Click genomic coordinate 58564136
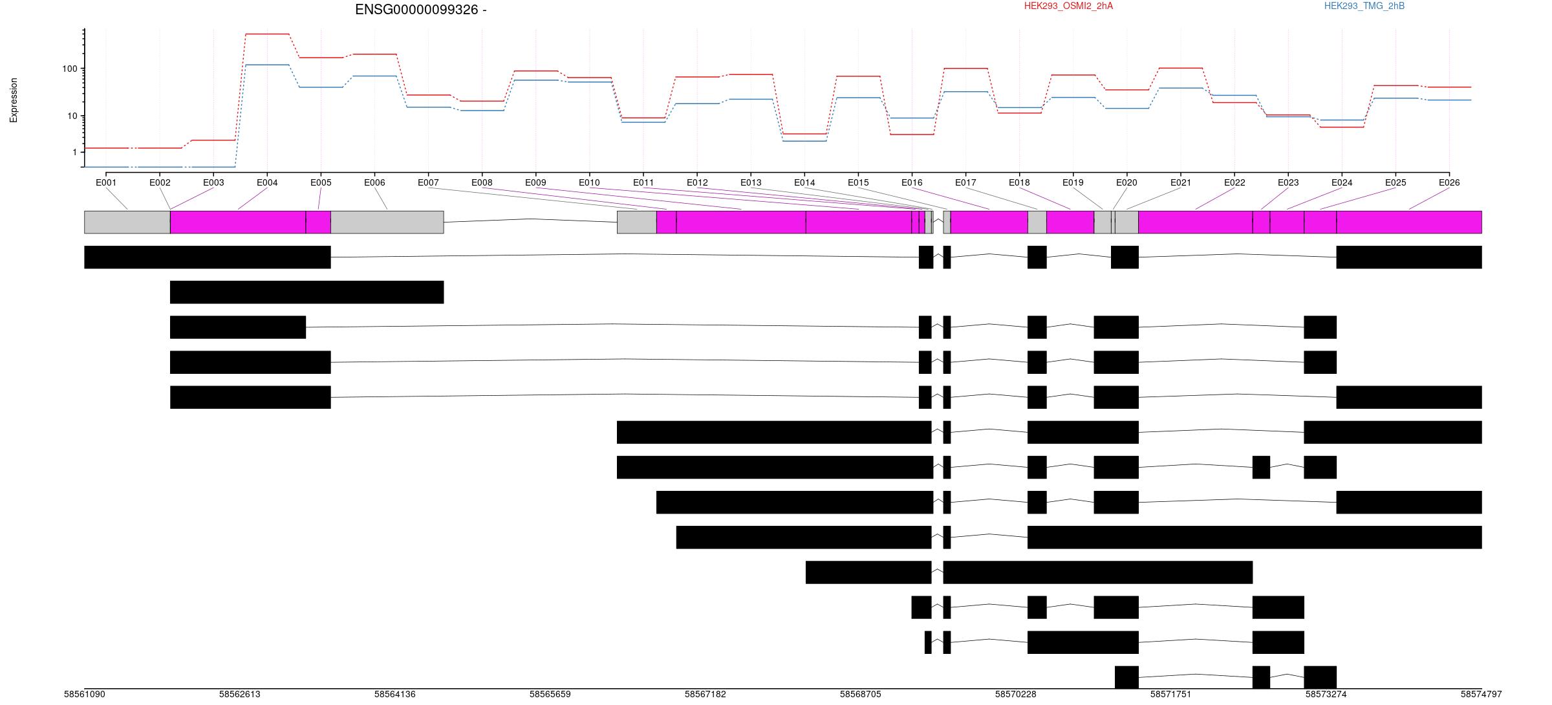Viewport: 1552px width, 705px height. tap(394, 694)
